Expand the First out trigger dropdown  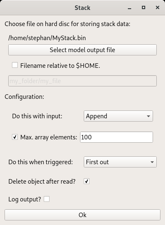(120, 162)
